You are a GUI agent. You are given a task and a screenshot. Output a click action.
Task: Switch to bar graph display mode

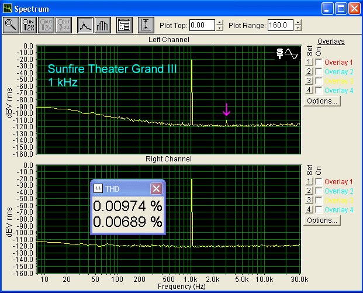point(102,25)
